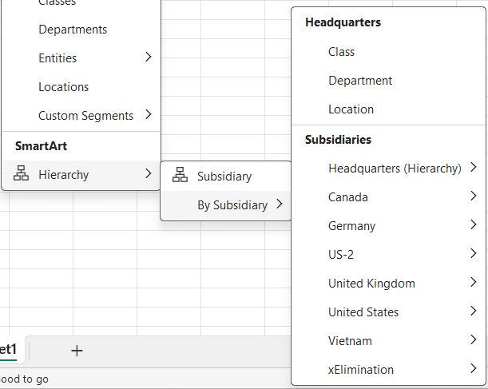The image size is (488, 389).
Task: Select the xElimination subsidiary entry
Action: pos(361,370)
